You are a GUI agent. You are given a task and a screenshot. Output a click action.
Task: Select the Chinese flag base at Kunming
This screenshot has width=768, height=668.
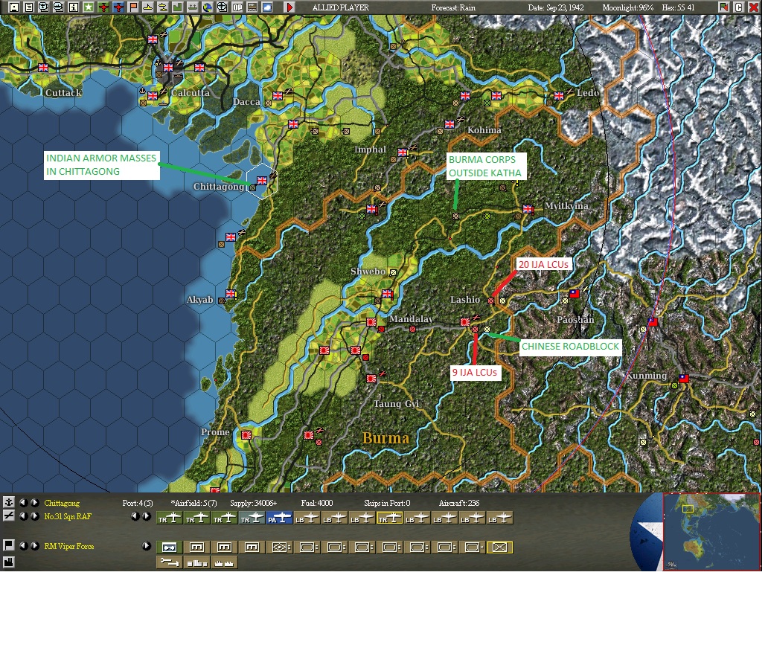(x=684, y=378)
